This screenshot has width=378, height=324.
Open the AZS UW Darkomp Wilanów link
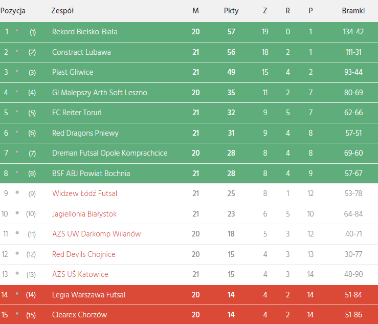97,234
